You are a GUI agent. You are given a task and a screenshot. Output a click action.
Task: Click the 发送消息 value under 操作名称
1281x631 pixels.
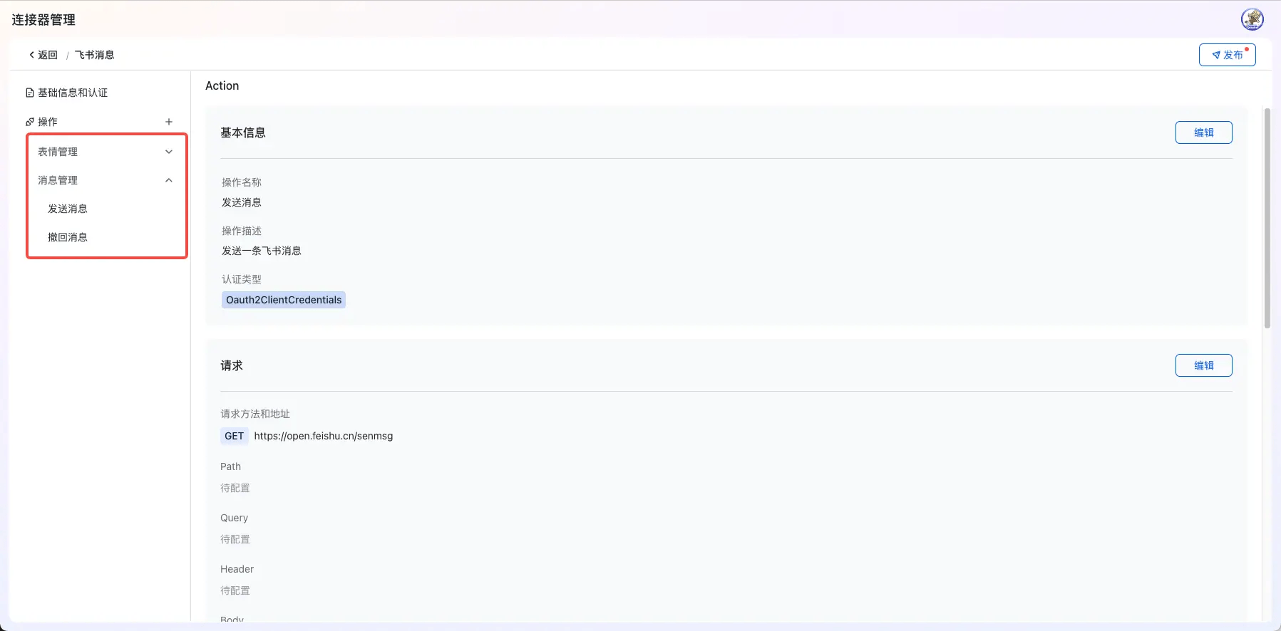point(242,202)
